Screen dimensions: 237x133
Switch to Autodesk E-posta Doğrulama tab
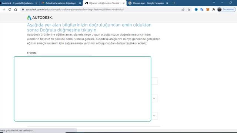(17, 3)
